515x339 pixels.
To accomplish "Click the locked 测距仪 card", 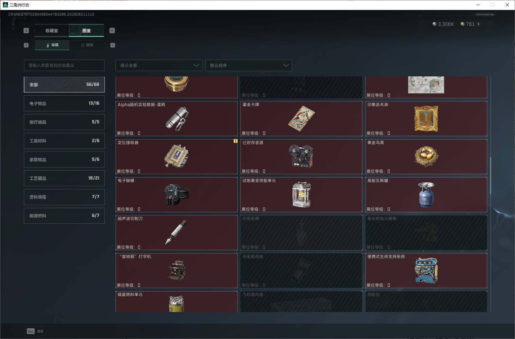I will (426, 301).
